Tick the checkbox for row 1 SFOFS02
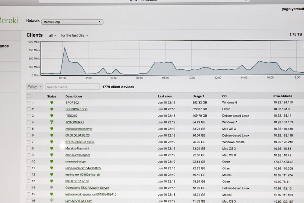This screenshot has width=304, height=203. 29,103
